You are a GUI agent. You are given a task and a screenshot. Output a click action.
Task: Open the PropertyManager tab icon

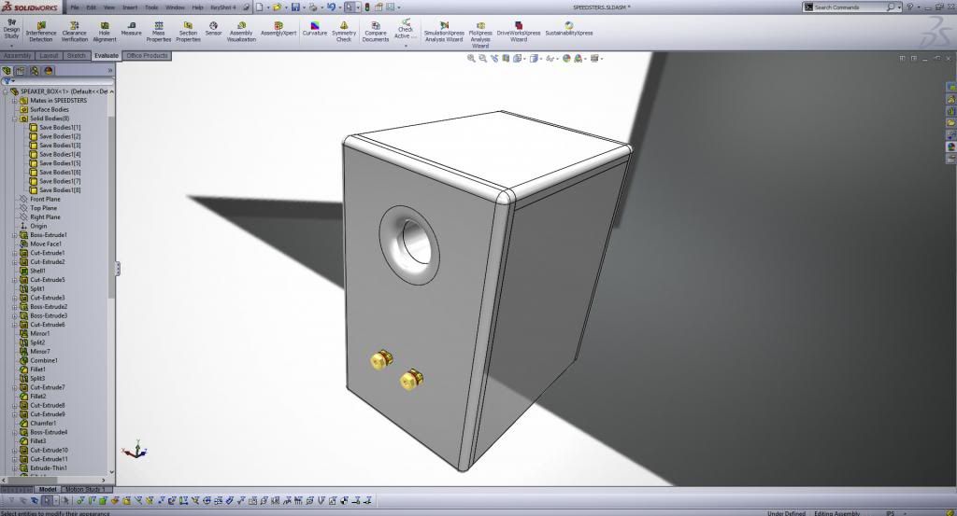tap(21, 71)
